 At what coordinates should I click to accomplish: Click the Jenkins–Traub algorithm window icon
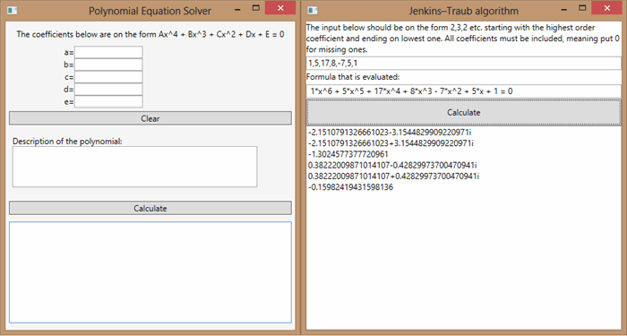[313, 11]
